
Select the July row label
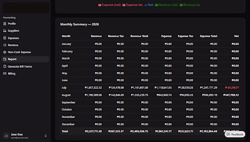64,88
